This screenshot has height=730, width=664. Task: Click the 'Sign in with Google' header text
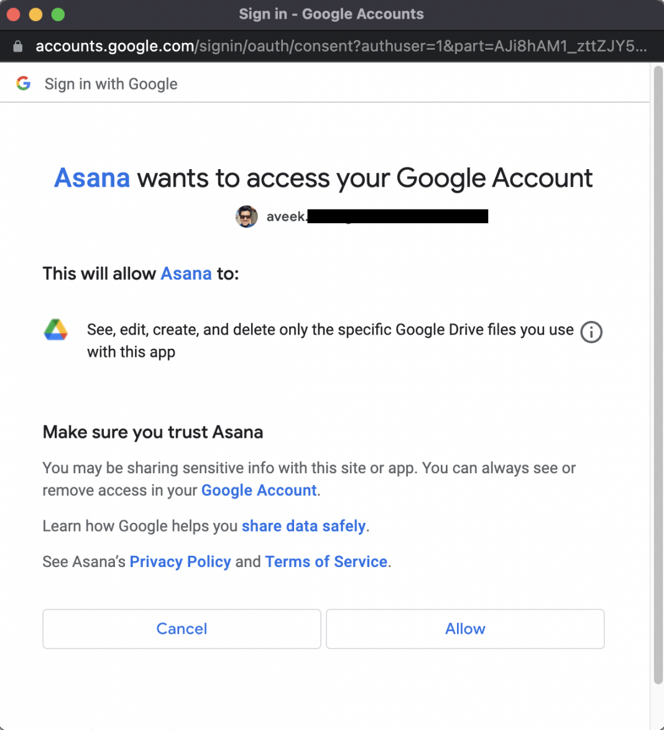click(x=111, y=84)
